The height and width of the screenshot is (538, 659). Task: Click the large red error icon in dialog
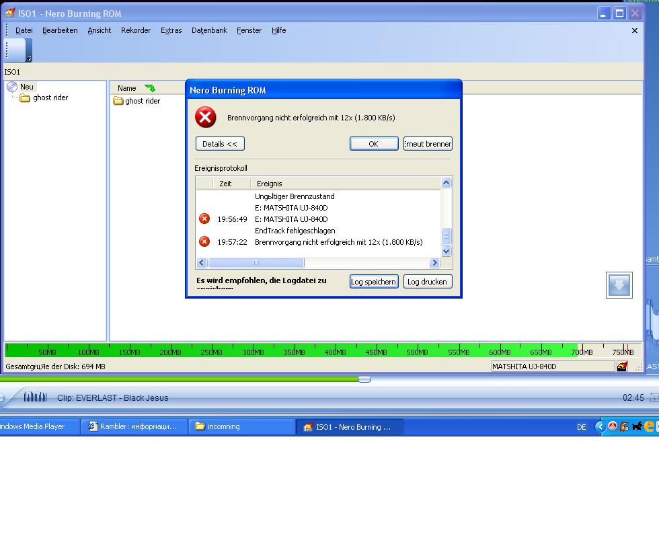(x=206, y=117)
